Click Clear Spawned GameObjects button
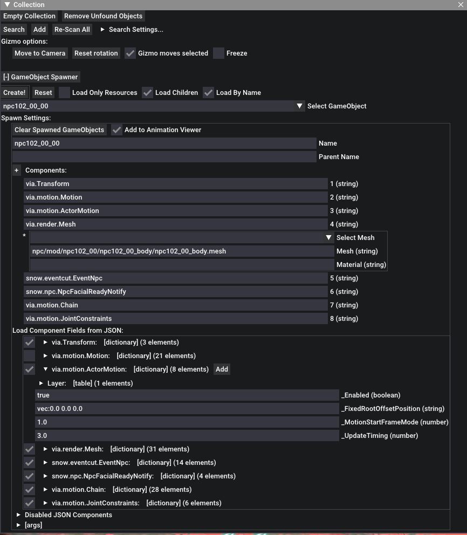 pyautogui.click(x=59, y=130)
